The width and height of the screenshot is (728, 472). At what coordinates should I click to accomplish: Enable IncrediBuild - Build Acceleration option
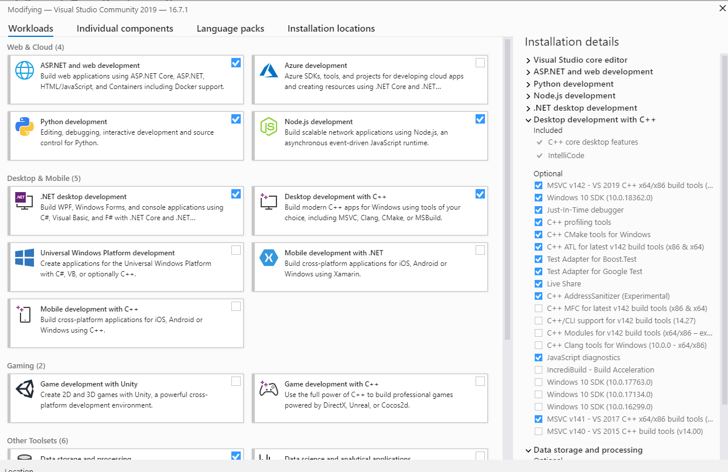click(538, 370)
